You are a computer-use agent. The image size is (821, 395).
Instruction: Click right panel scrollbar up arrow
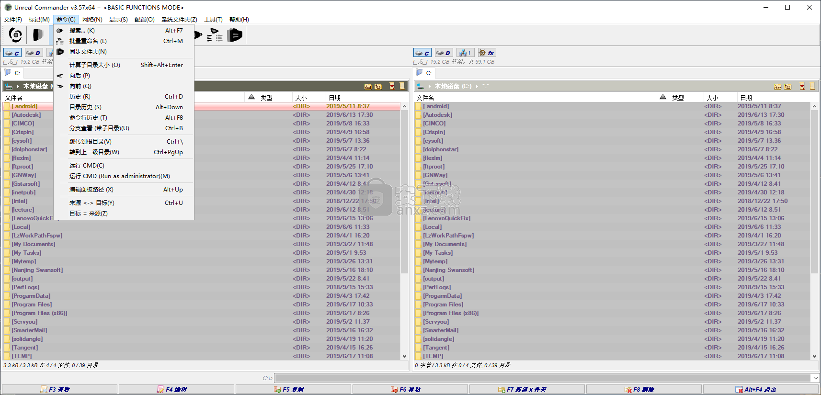click(814, 106)
